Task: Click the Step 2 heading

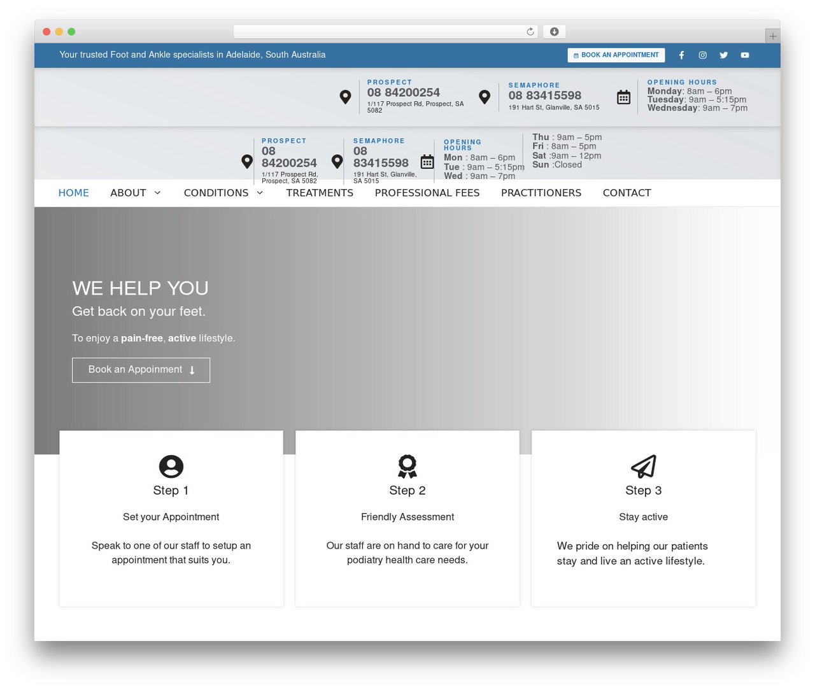Action: pyautogui.click(x=407, y=491)
